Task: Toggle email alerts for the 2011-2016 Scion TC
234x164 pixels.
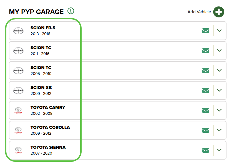Action: (206, 50)
